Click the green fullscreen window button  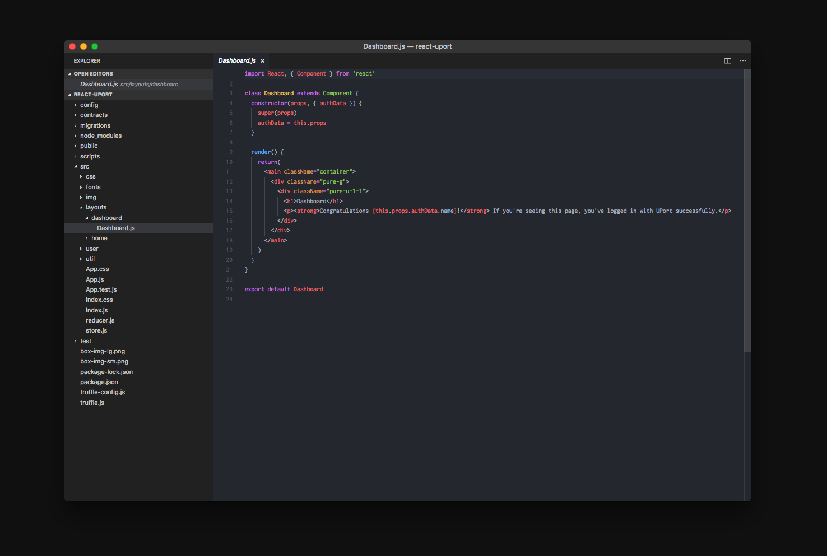[x=95, y=46]
